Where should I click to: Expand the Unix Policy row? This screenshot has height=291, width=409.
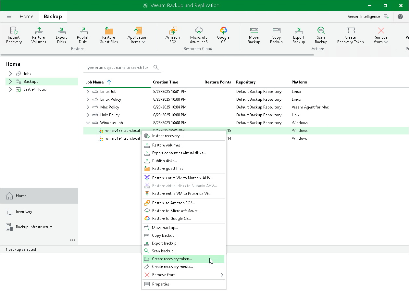[88, 115]
